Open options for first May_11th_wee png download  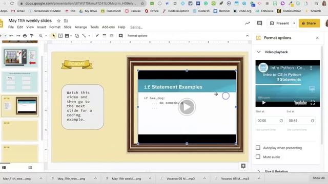tap(41, 178)
